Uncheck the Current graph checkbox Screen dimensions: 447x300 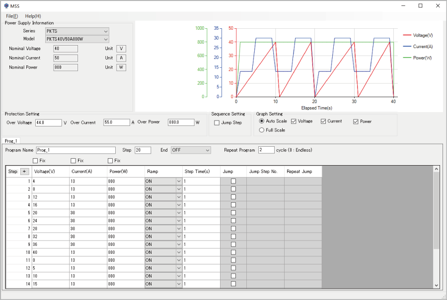pyautogui.click(x=324, y=121)
